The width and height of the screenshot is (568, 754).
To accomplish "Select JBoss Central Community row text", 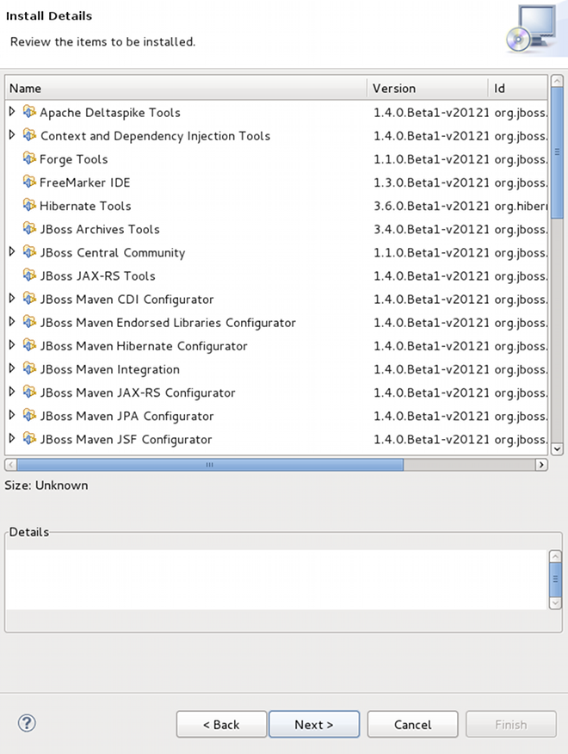I will (112, 253).
